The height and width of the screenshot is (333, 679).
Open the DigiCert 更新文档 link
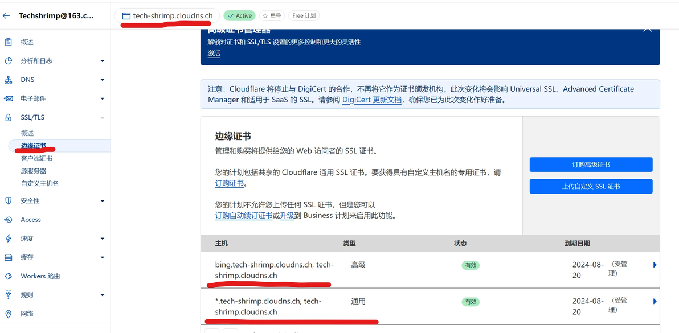pyautogui.click(x=372, y=100)
